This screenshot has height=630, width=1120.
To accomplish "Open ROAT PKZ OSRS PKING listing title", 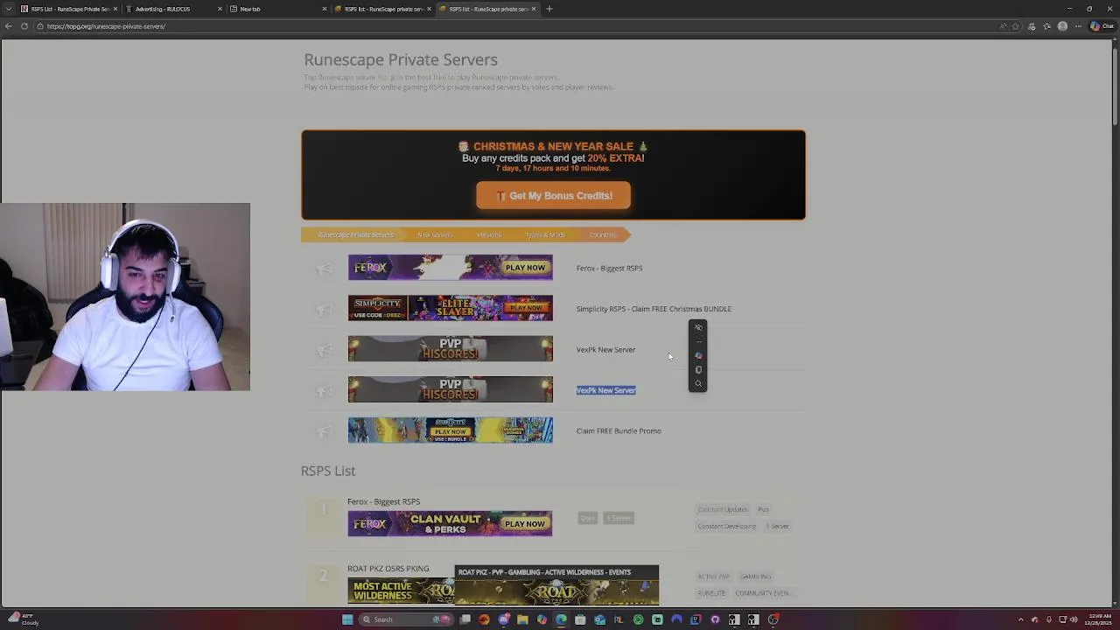I will 388,569.
